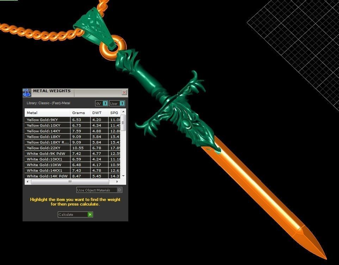Click the Matrix logo icon in Metal Weights title bar

coord(27,93)
